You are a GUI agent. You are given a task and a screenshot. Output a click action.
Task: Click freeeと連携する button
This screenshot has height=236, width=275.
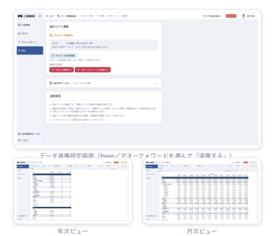[61, 70]
